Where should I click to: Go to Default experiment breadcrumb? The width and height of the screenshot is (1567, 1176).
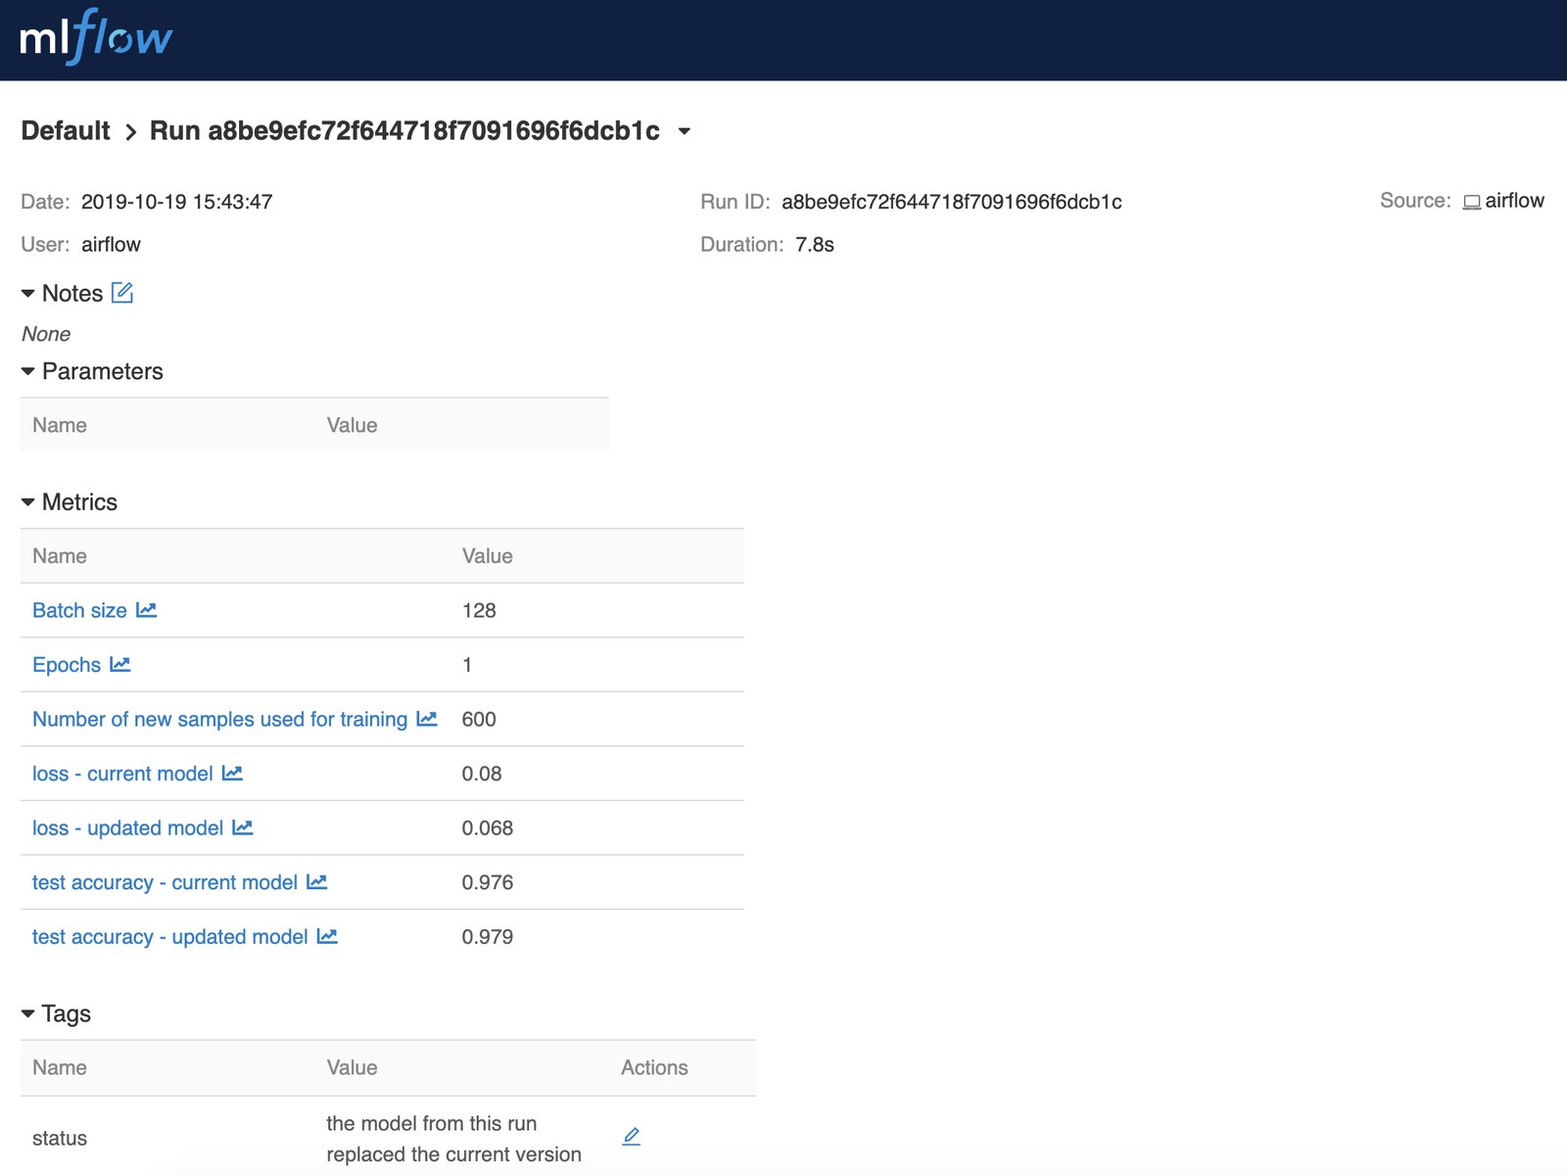[66, 131]
